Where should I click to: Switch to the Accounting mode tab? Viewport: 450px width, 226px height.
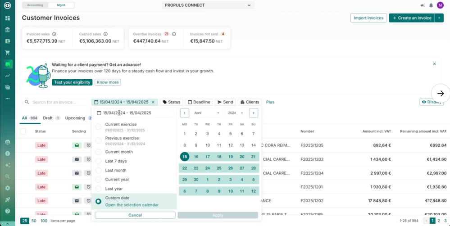pyautogui.click(x=35, y=5)
